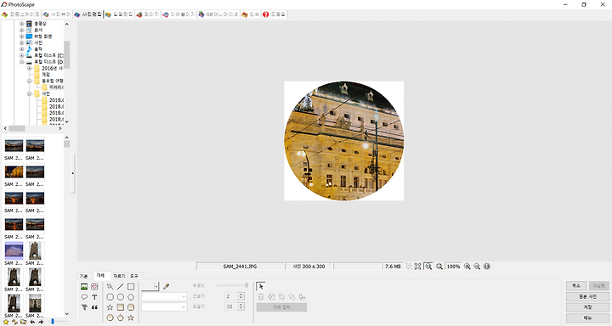
Task: Select the freehand scribble drawing tool
Action: (x=110, y=287)
